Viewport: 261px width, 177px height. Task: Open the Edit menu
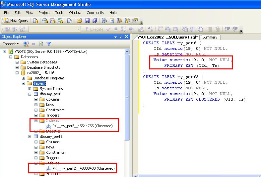pyautogui.click(x=18, y=13)
